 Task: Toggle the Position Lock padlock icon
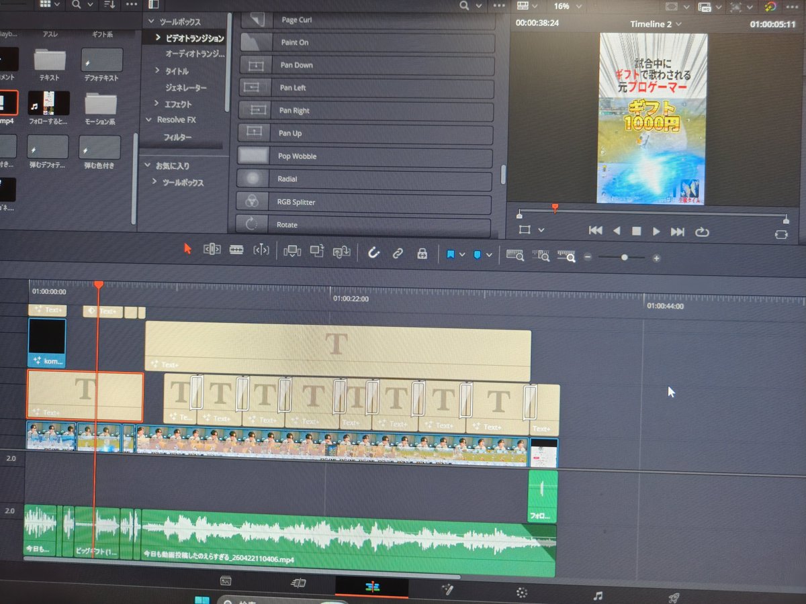point(422,253)
